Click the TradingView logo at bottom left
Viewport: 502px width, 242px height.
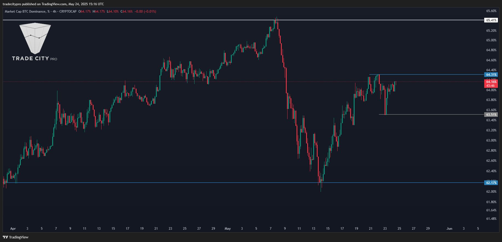tap(16, 237)
